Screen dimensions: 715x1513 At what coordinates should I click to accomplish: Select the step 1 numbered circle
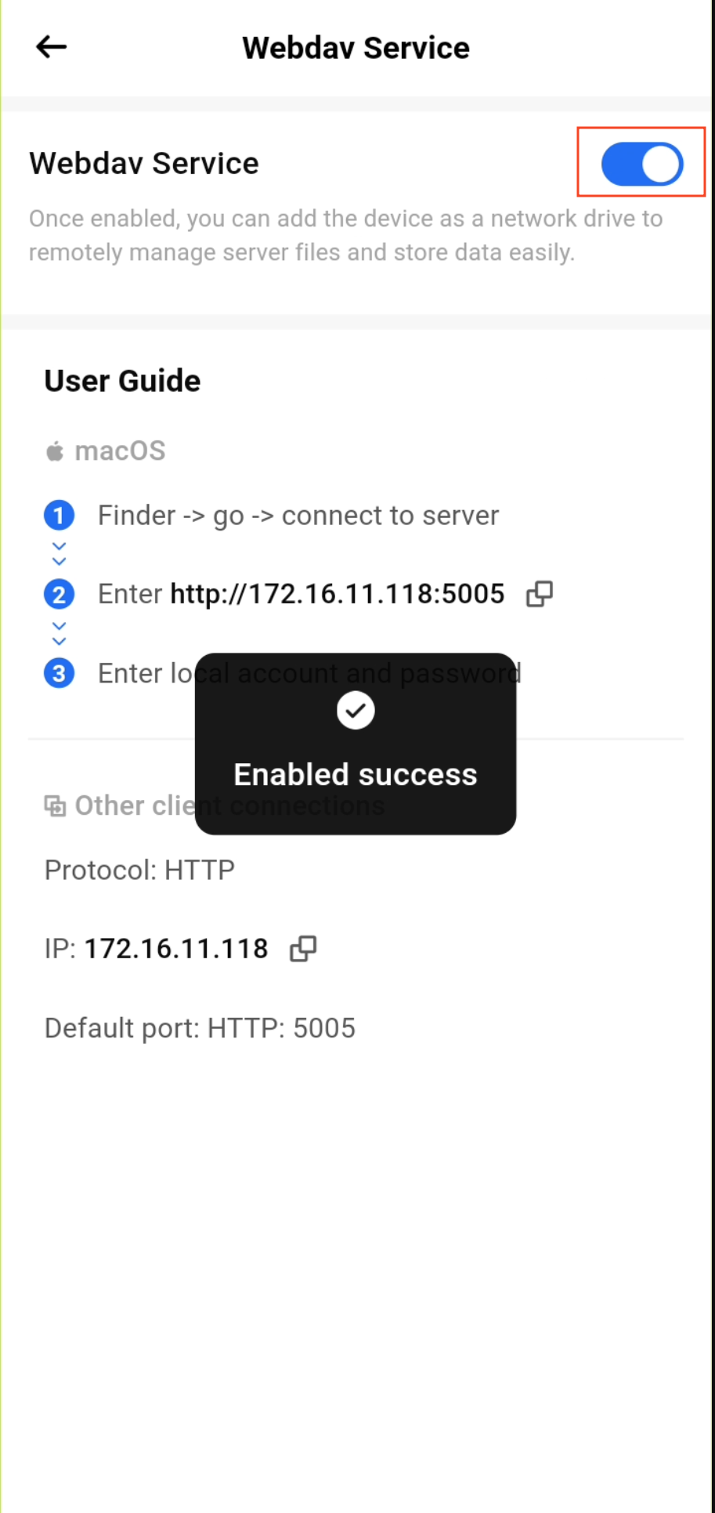pos(59,516)
